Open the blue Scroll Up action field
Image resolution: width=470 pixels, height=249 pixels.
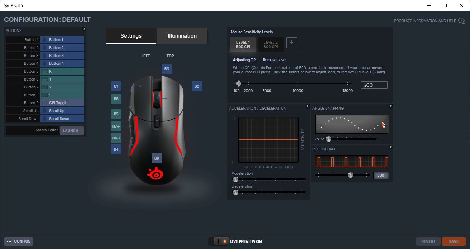click(x=62, y=111)
